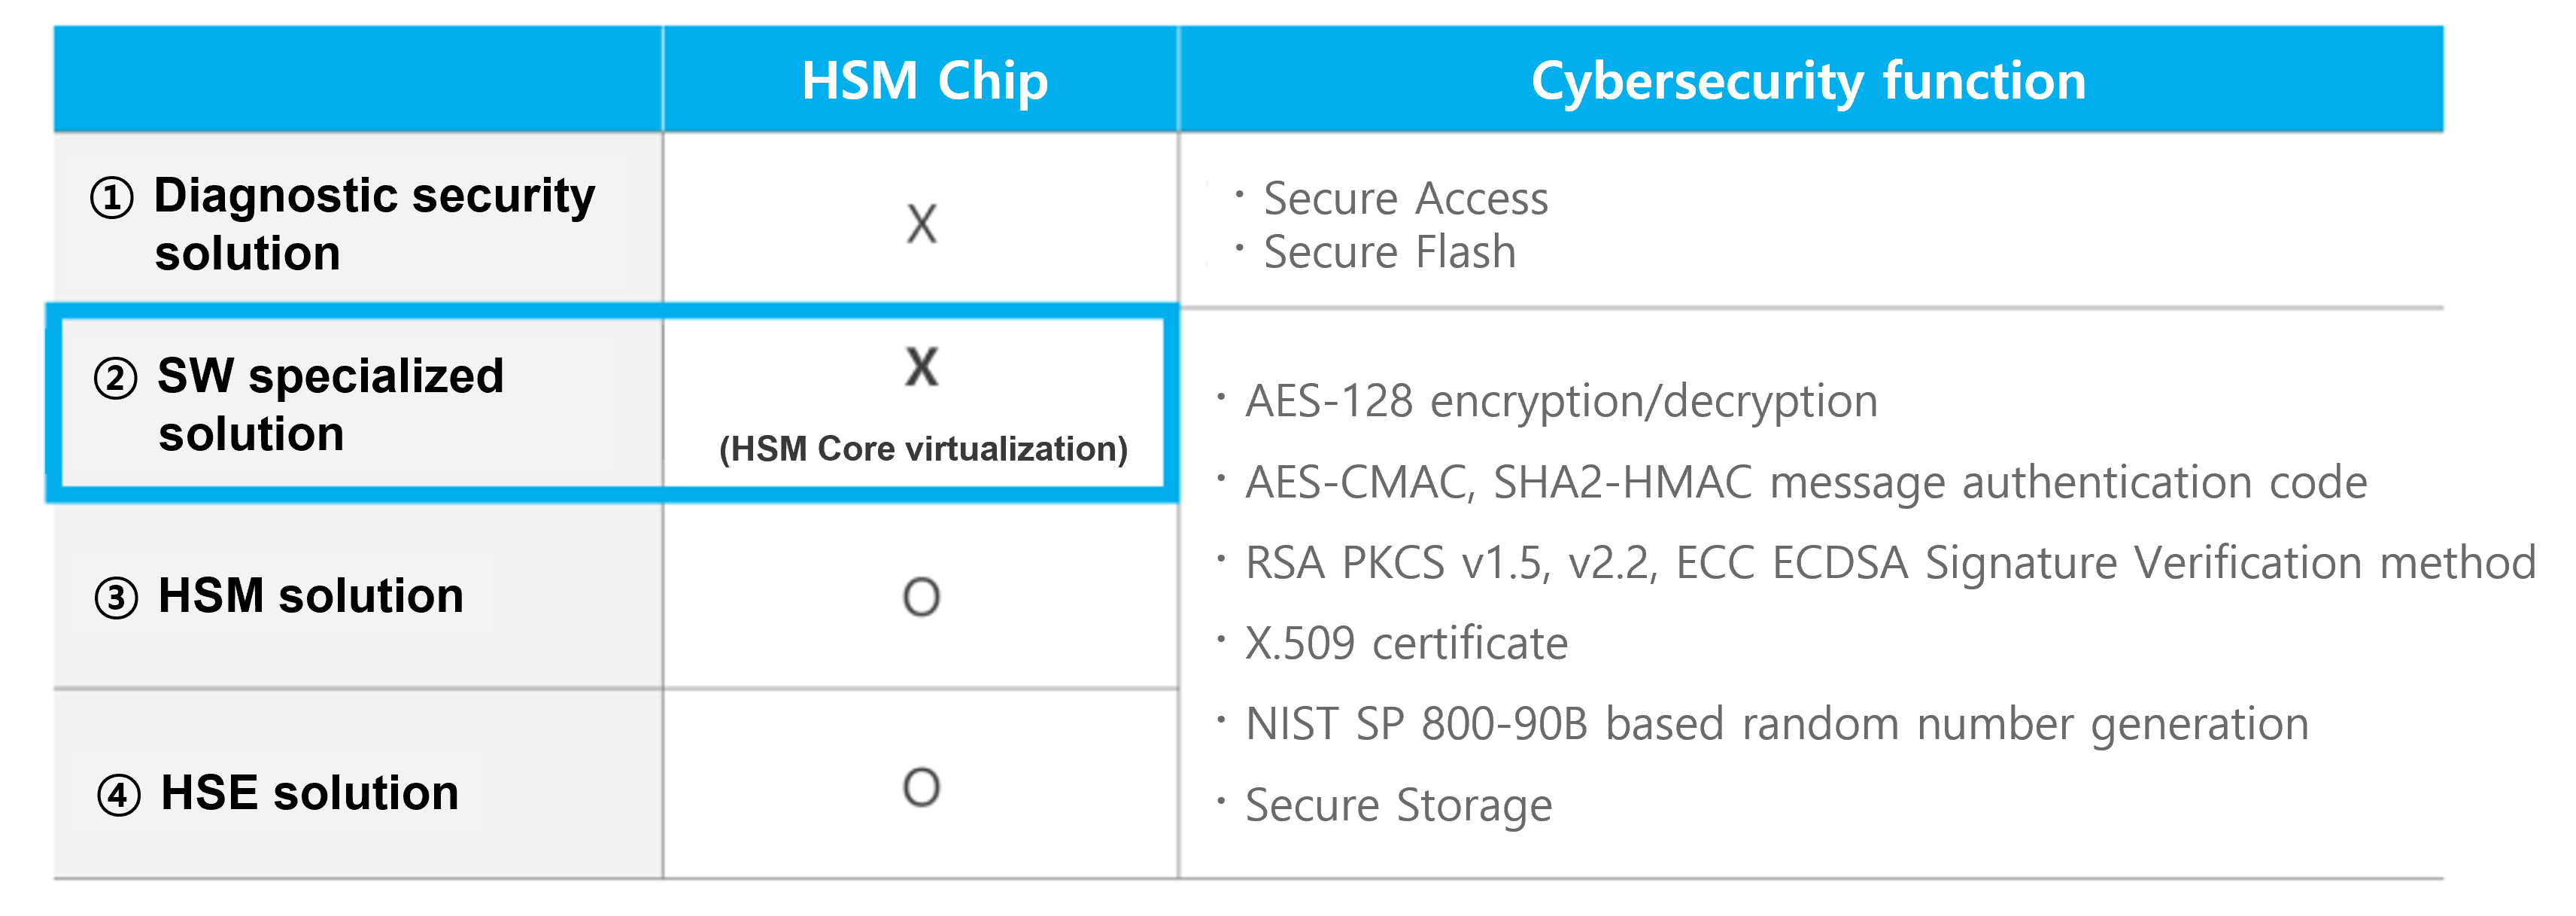Click the X mark in Diagnostic security row
Screen dimensions: 2576x916
click(922, 223)
